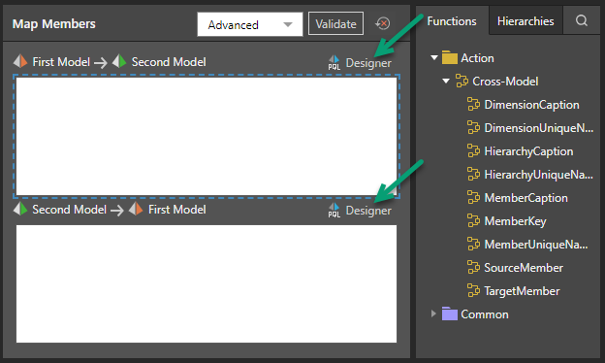Click into First Model to Second Model editor

coord(207,136)
